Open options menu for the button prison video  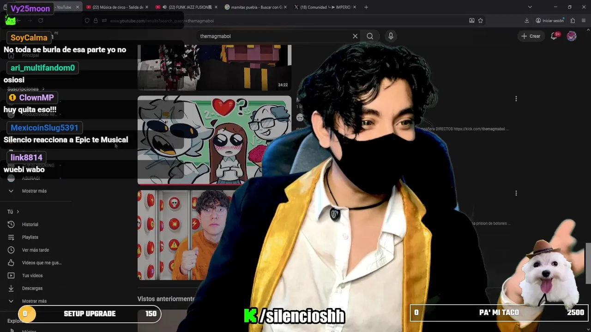(516, 193)
